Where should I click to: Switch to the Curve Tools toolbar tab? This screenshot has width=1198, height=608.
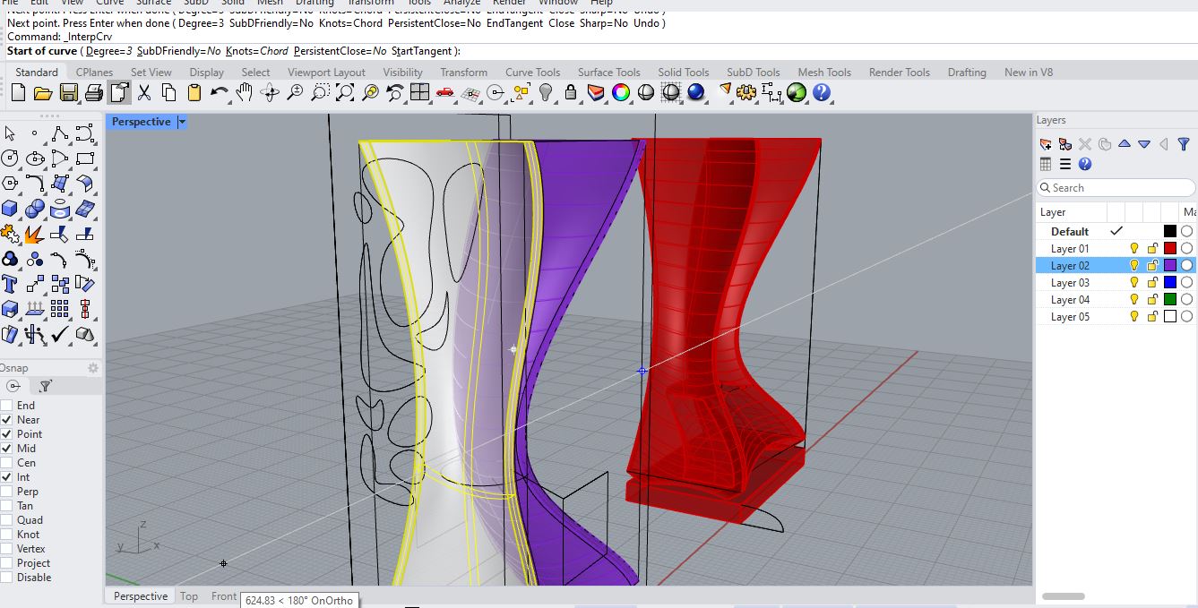[x=532, y=73]
